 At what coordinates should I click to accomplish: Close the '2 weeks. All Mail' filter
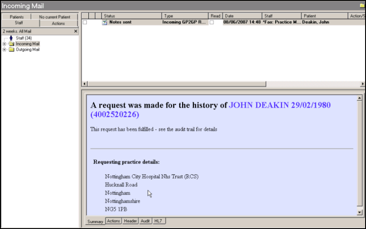pos(76,31)
